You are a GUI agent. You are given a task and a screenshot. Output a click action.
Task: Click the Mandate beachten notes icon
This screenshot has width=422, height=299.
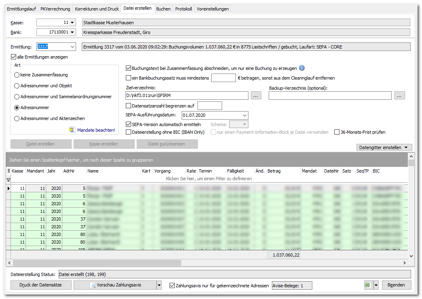click(72, 130)
